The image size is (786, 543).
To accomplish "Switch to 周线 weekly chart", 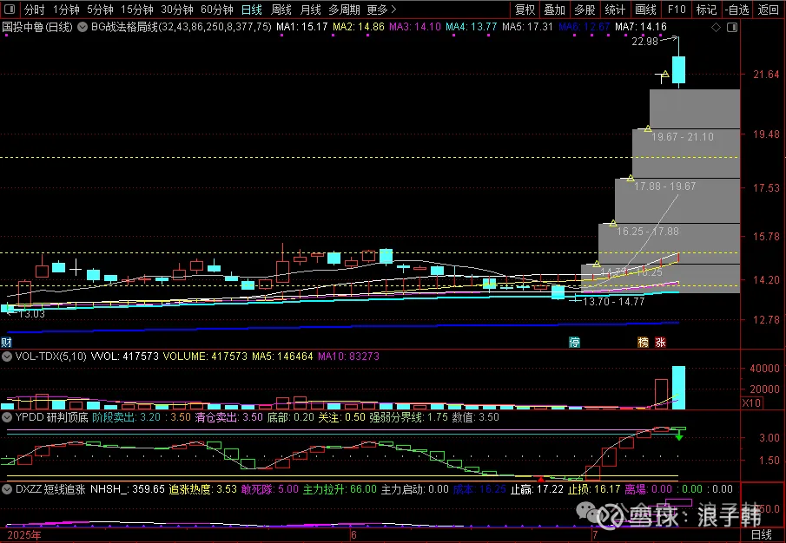I will pyautogui.click(x=281, y=10).
